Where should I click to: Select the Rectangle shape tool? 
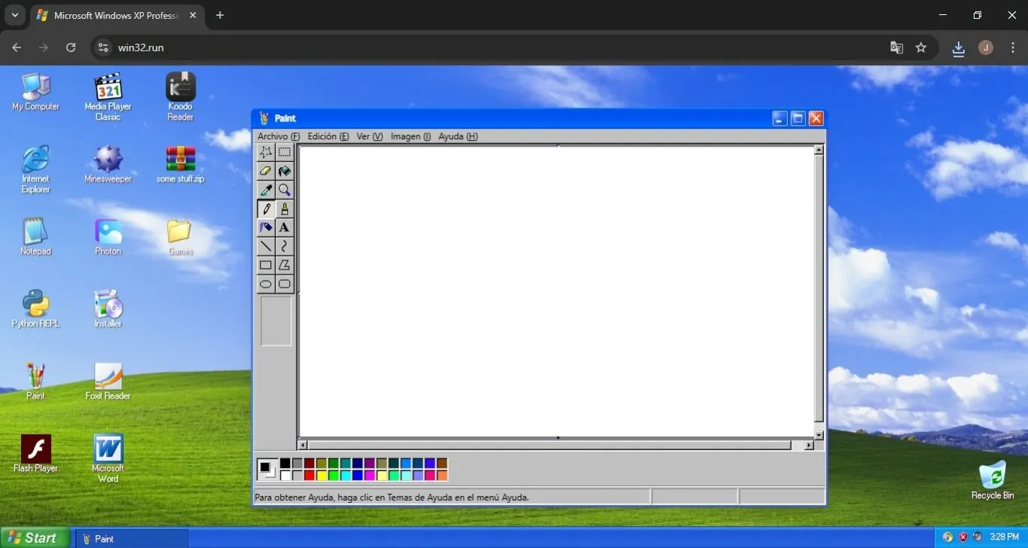pos(266,265)
